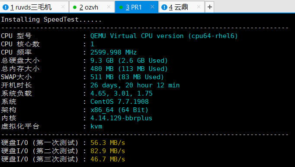Click the green status dot on ozvh tab
Screen dimensions: 295x167
75,7
